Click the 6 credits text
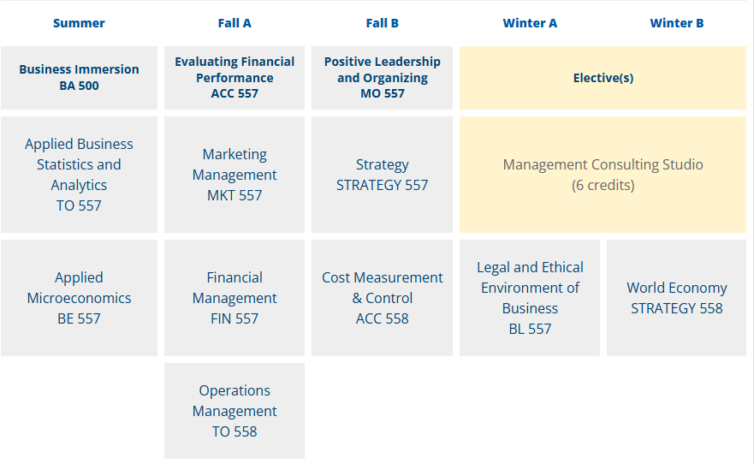This screenshot has height=464, width=754. (603, 186)
